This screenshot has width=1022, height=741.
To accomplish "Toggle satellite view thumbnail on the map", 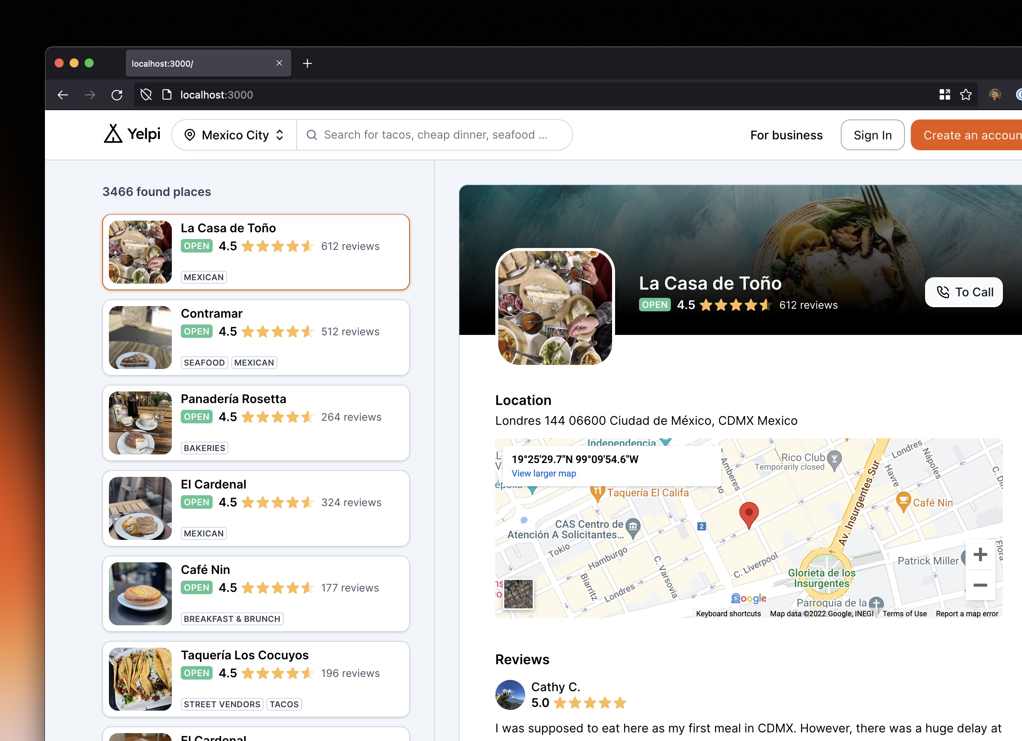I will (x=518, y=594).
